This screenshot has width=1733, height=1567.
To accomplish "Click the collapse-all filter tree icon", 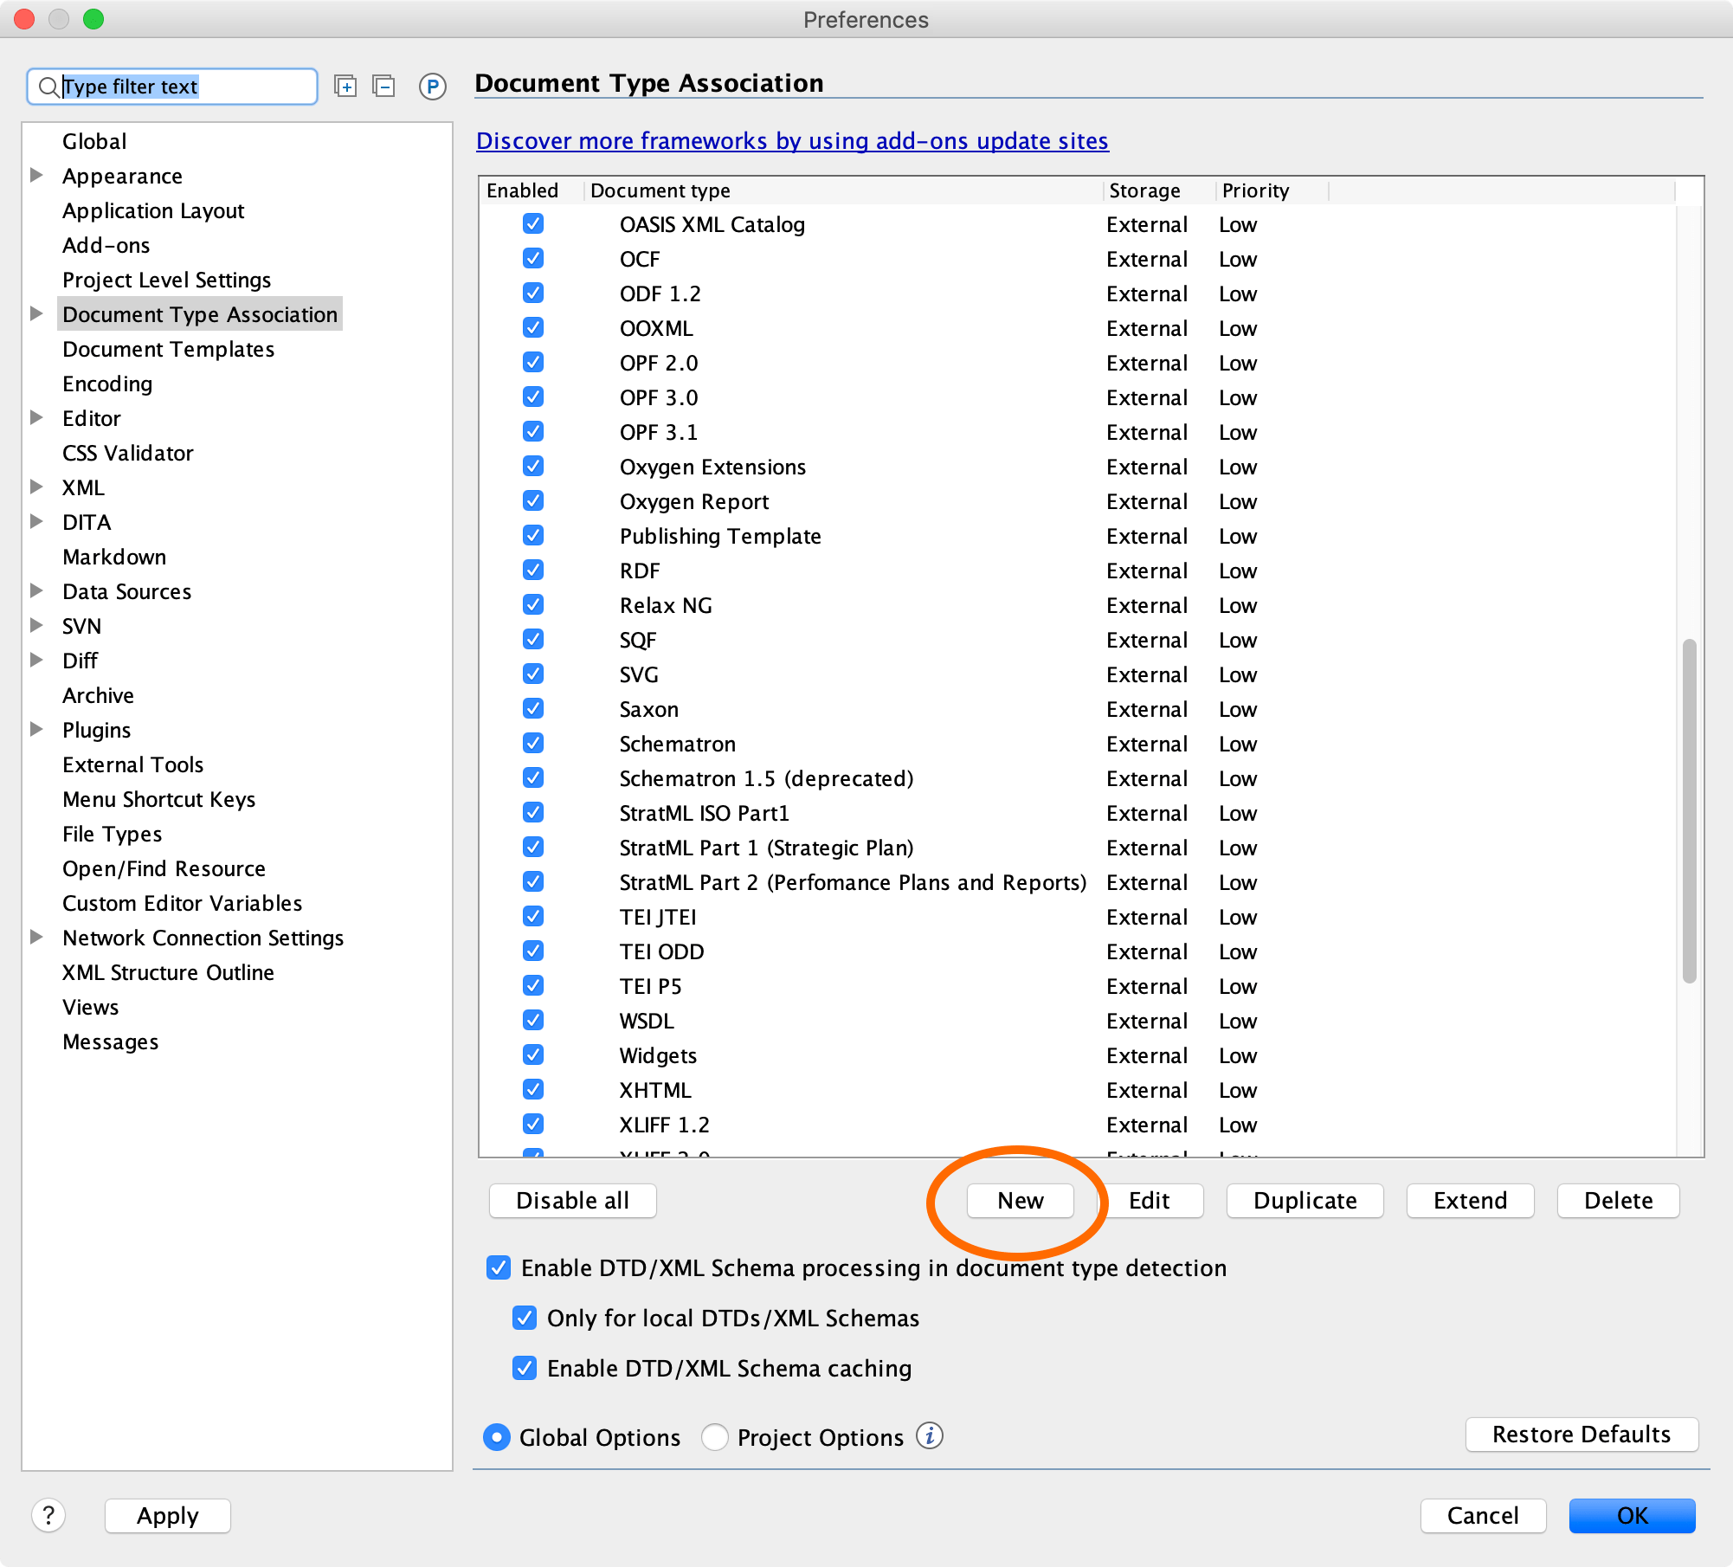I will [x=384, y=87].
